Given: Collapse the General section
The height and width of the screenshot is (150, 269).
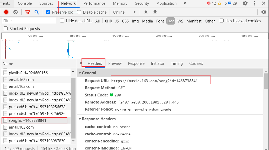Looking at the screenshot, I should click(x=80, y=73).
